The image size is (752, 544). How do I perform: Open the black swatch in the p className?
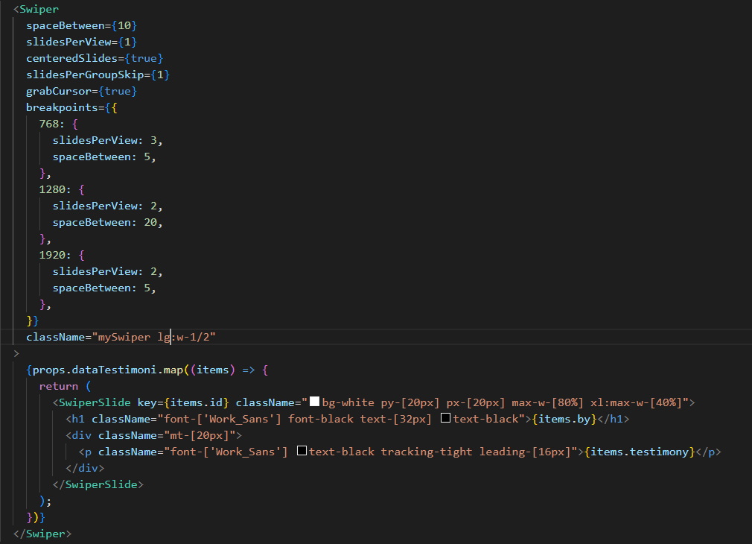tap(302, 450)
